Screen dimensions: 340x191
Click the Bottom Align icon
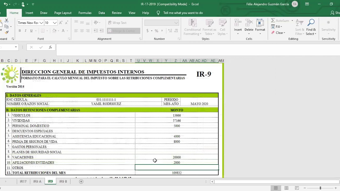pos(88,23)
